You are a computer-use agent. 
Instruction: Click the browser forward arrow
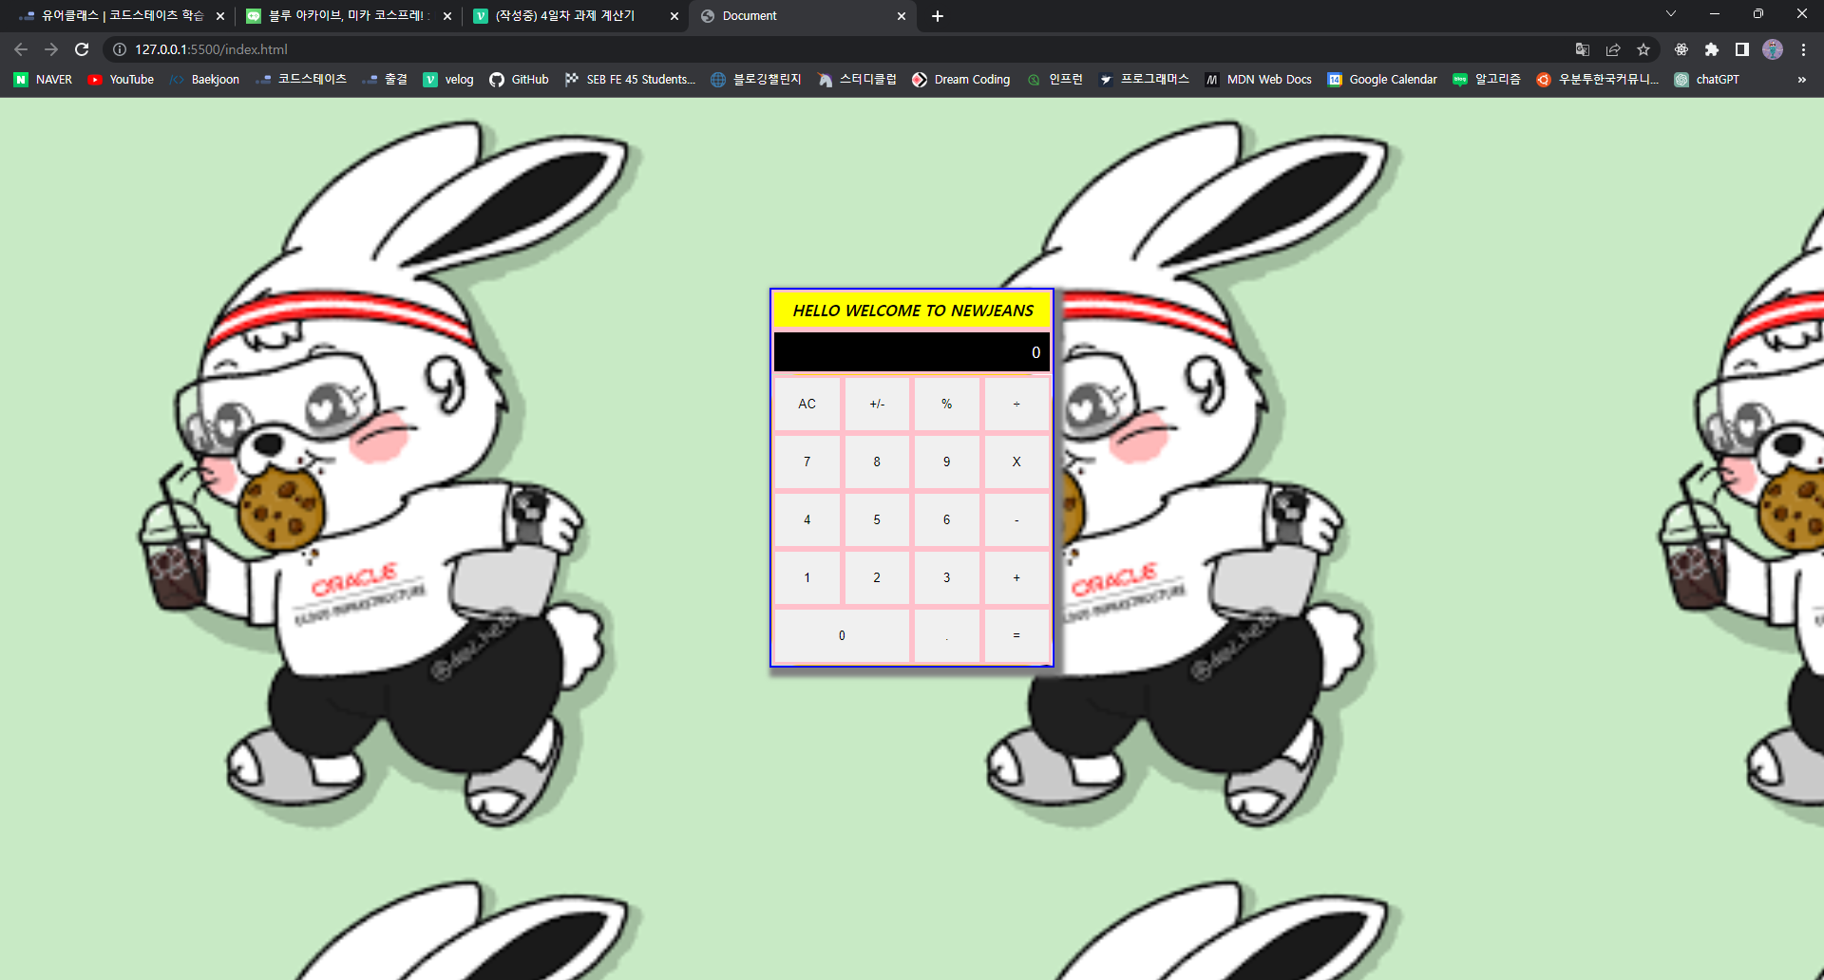pyautogui.click(x=51, y=49)
